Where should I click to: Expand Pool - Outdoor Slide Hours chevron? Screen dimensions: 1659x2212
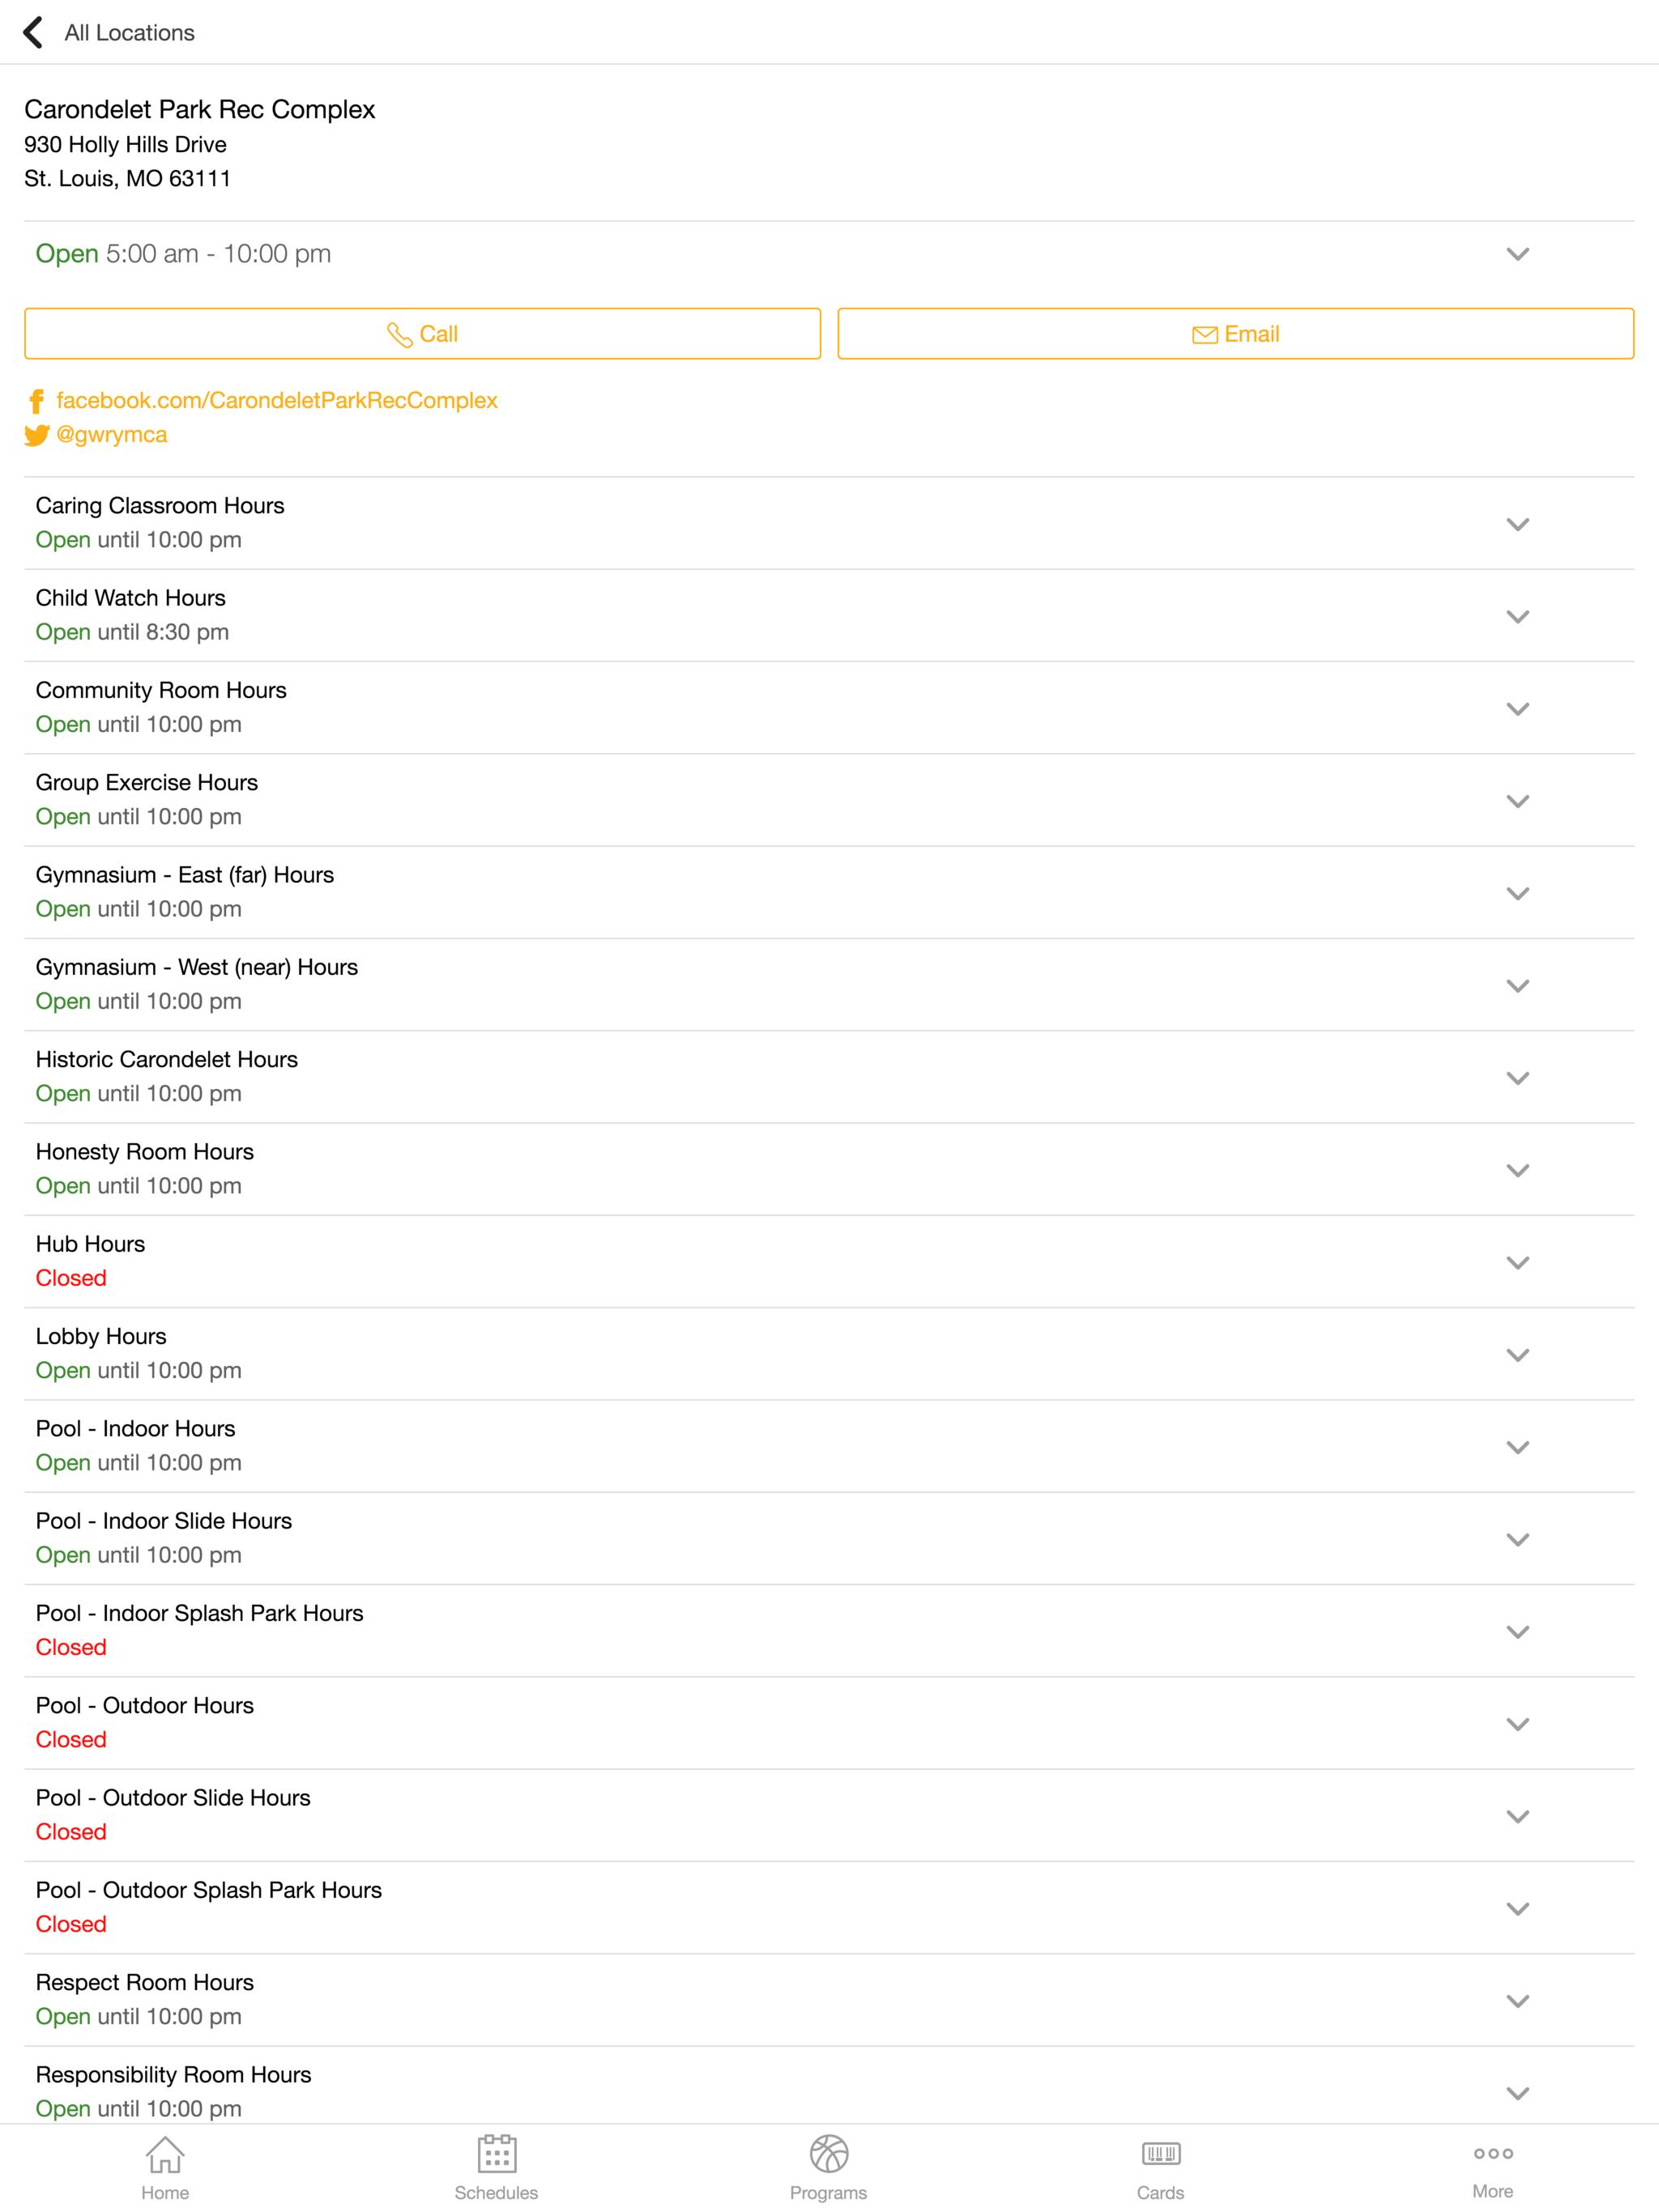click(x=1518, y=1817)
